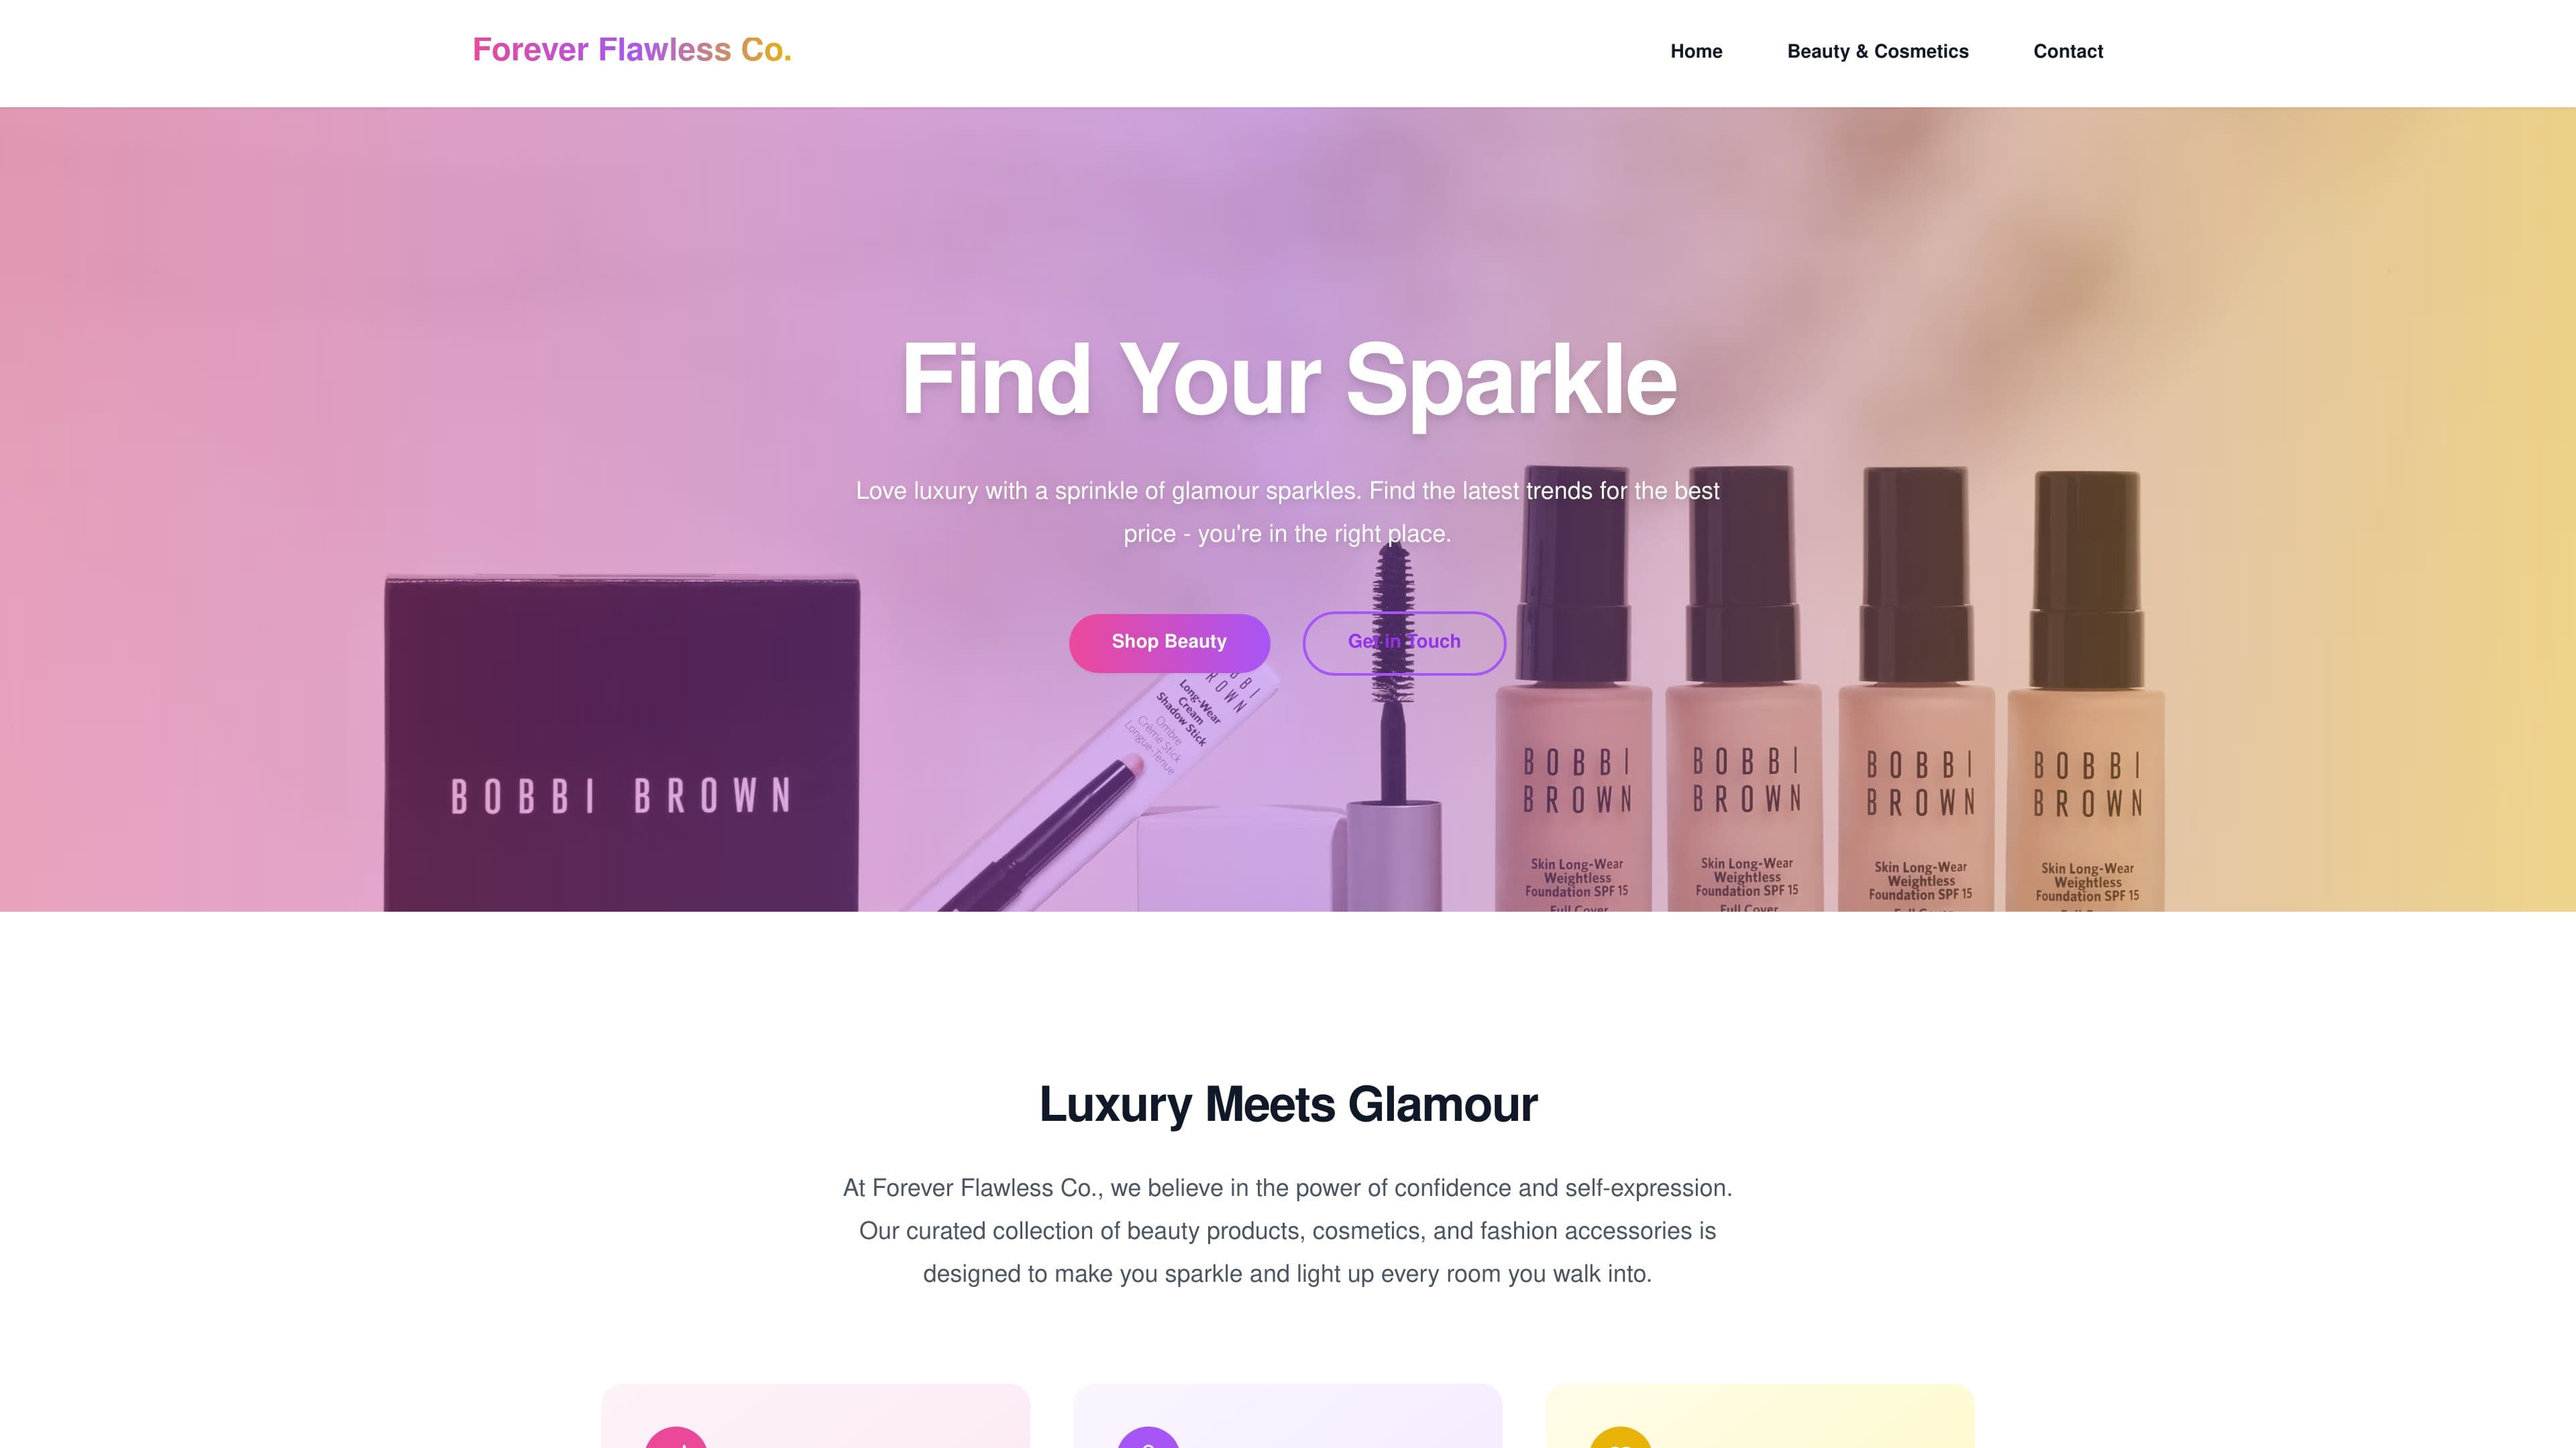Open the Contact page from navbar

click(x=2068, y=51)
